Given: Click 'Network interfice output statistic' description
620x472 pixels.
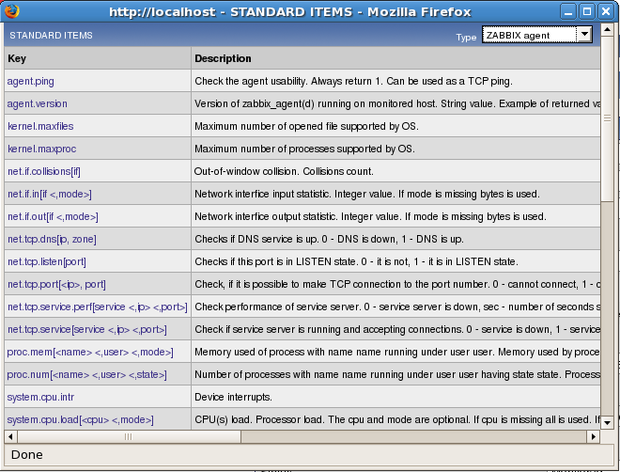Looking at the screenshot, I should [370, 216].
